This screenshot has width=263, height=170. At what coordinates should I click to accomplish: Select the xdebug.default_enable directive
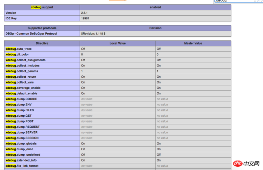coord(42,93)
